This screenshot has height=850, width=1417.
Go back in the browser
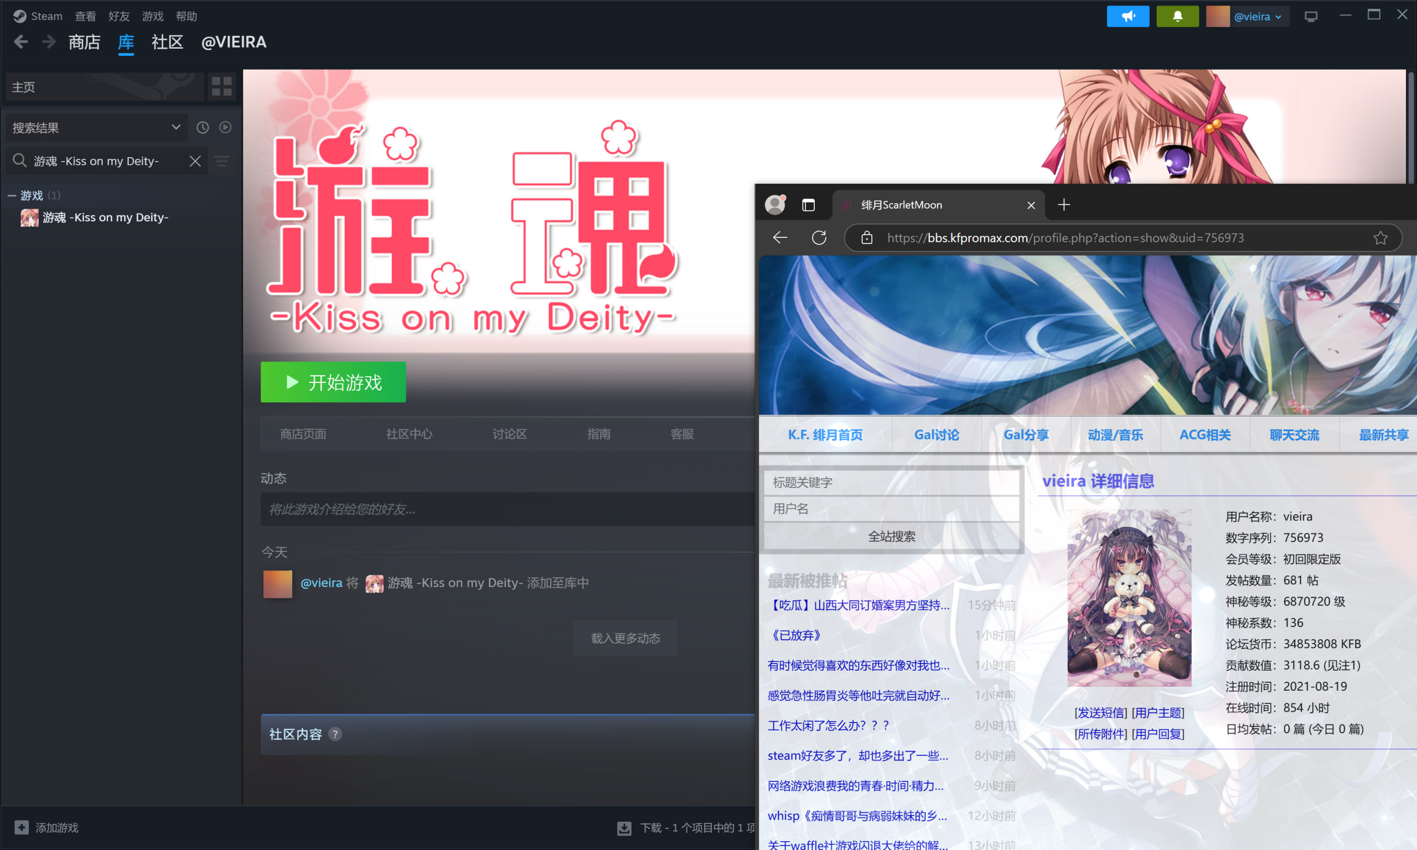[780, 237]
